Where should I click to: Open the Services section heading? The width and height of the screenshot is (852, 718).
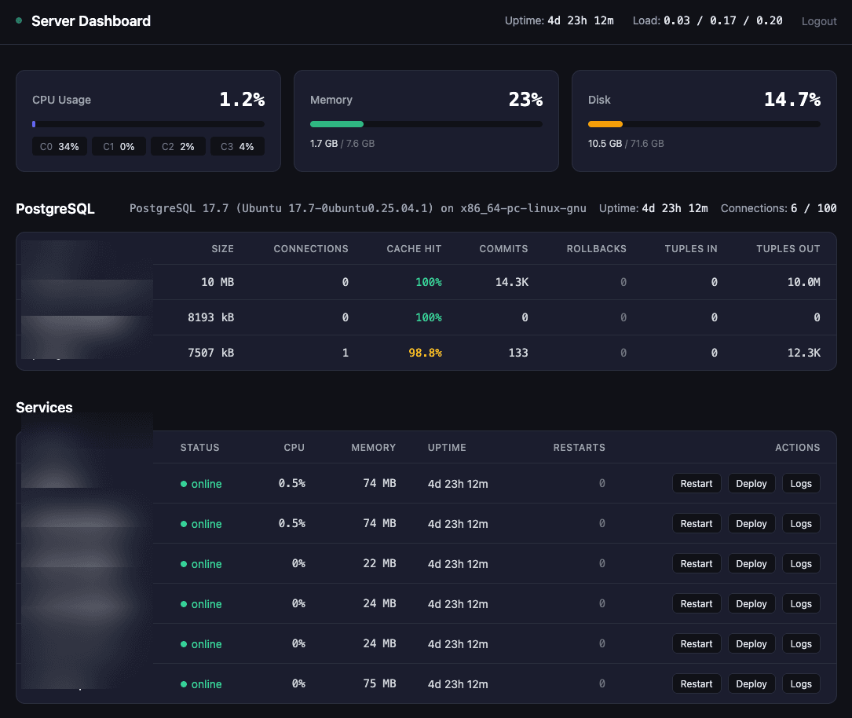tap(44, 408)
